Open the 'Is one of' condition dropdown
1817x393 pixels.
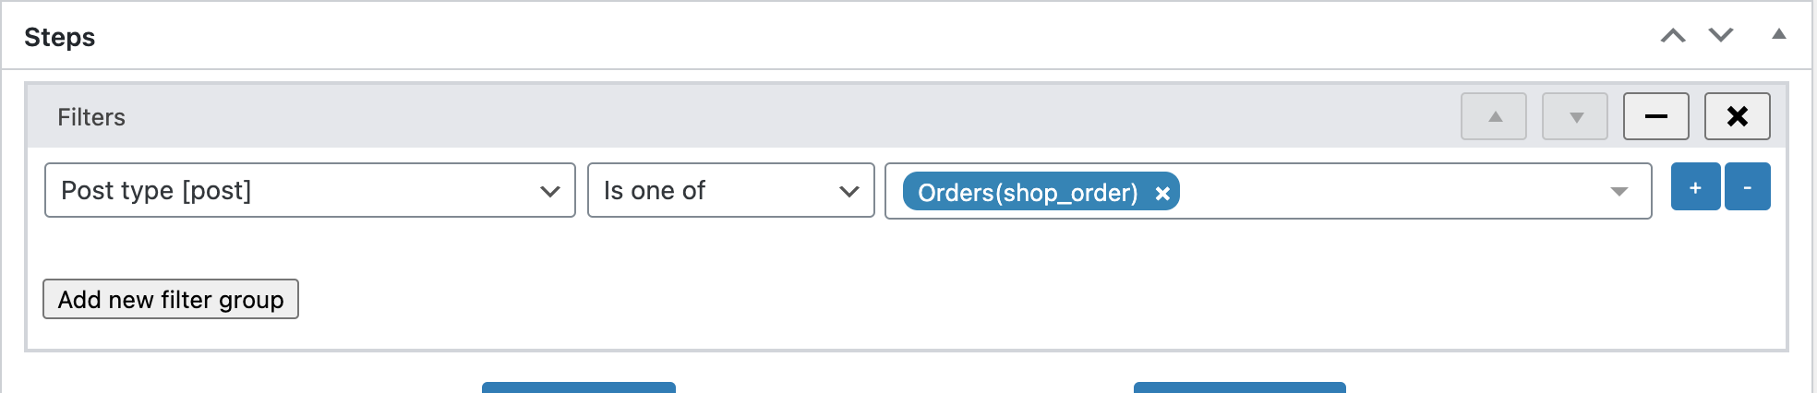click(x=730, y=191)
